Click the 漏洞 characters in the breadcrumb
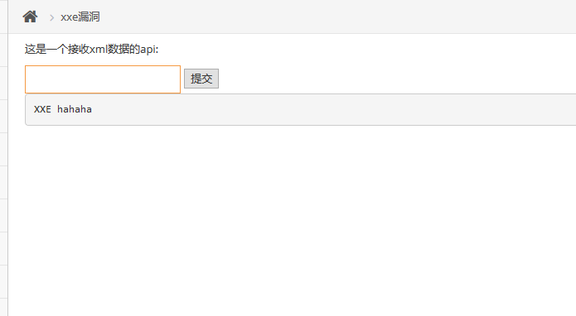The width and height of the screenshot is (576, 316). (x=90, y=17)
